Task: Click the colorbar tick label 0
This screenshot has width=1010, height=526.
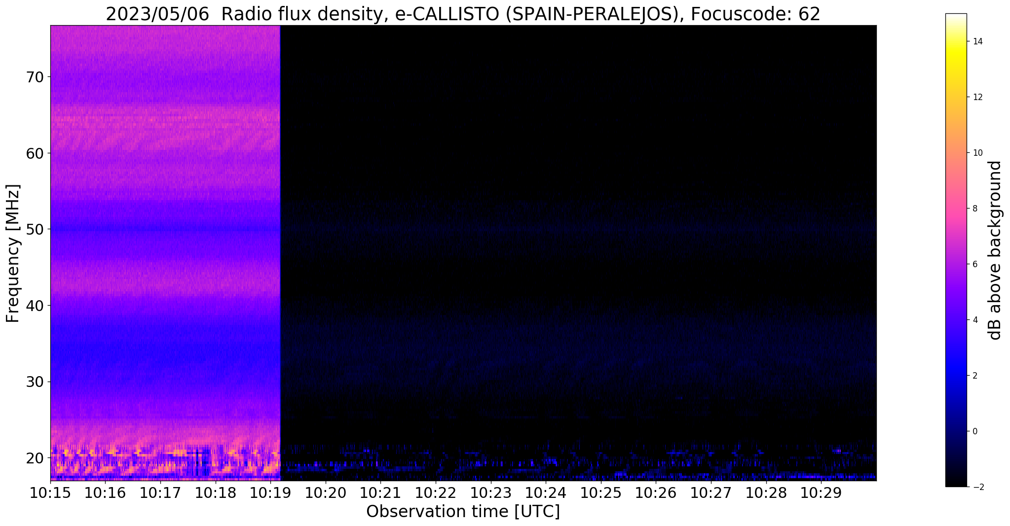Action: coord(974,431)
